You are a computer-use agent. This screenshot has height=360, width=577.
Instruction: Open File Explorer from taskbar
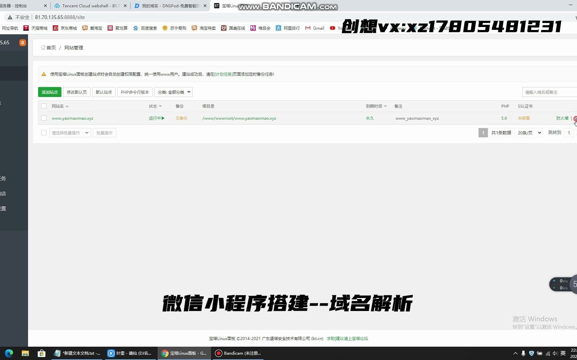click(x=25, y=353)
